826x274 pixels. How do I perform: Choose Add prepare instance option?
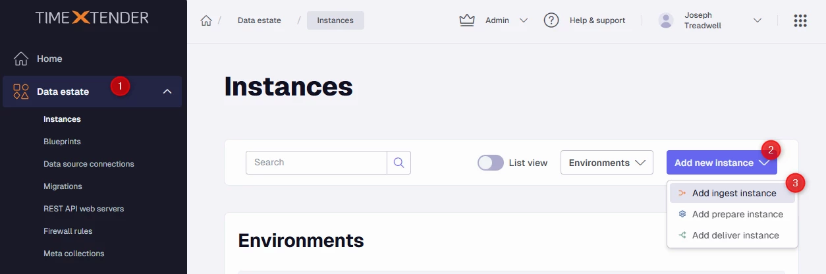point(737,214)
